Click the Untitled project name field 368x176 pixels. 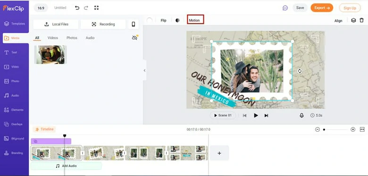point(60,8)
